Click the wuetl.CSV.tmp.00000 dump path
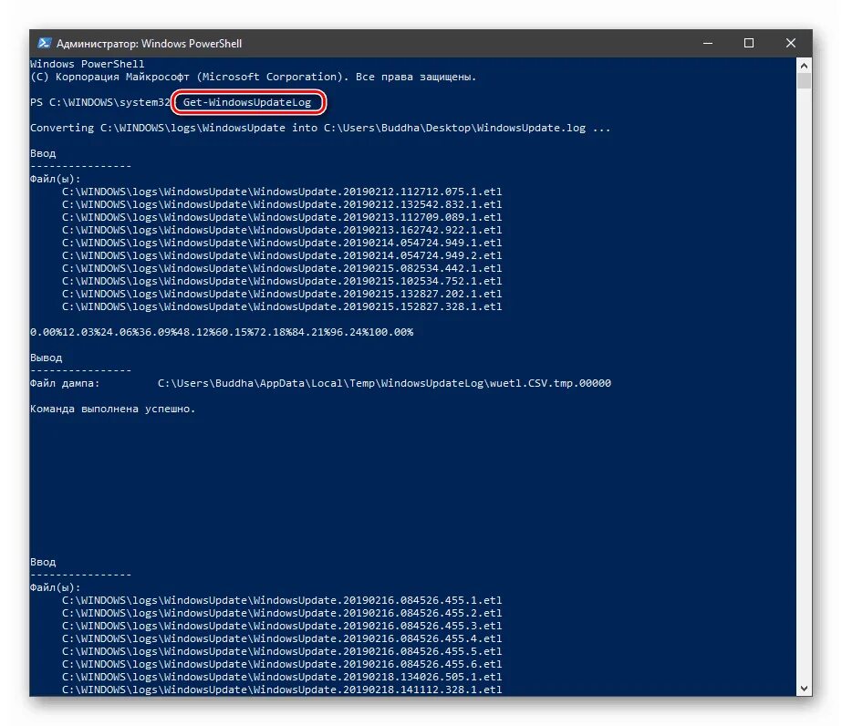 tap(384, 383)
